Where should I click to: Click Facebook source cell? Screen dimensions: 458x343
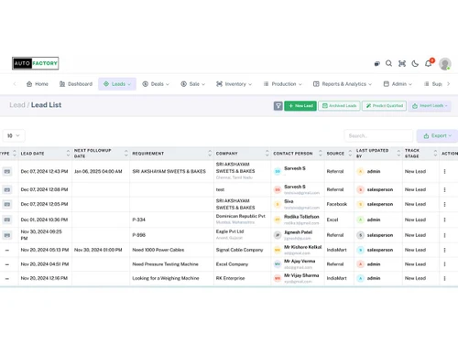tap(337, 204)
